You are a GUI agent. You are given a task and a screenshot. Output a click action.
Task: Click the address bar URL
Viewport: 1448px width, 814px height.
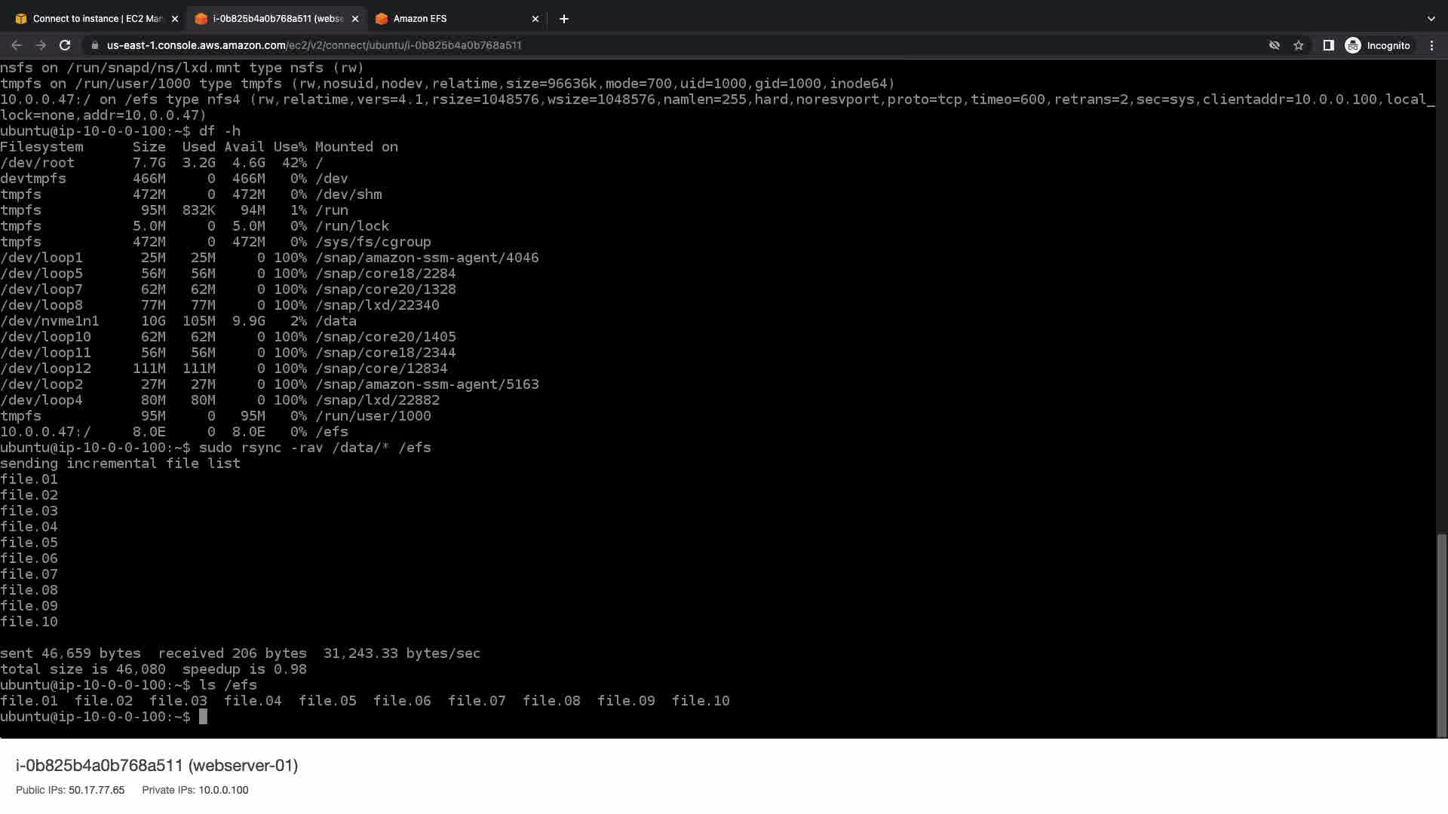[x=314, y=45]
